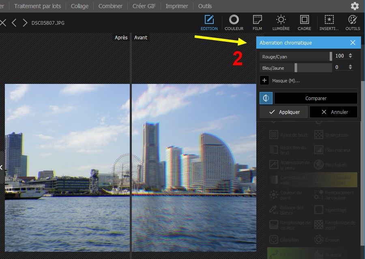The width and height of the screenshot is (365, 259).
Task: Click the Avant label above the preview
Action: [x=141, y=37]
